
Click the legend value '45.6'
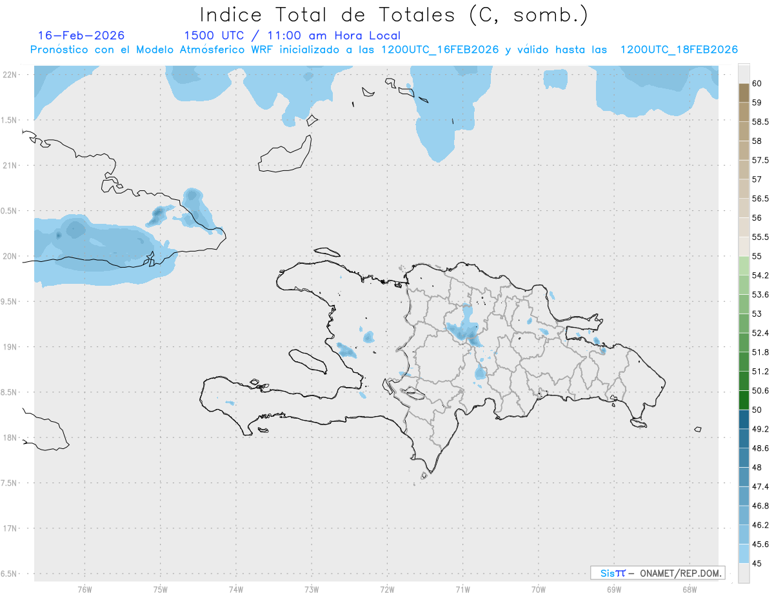pos(761,544)
